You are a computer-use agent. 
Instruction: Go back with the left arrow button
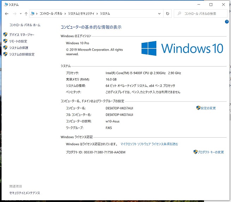click(7, 14)
